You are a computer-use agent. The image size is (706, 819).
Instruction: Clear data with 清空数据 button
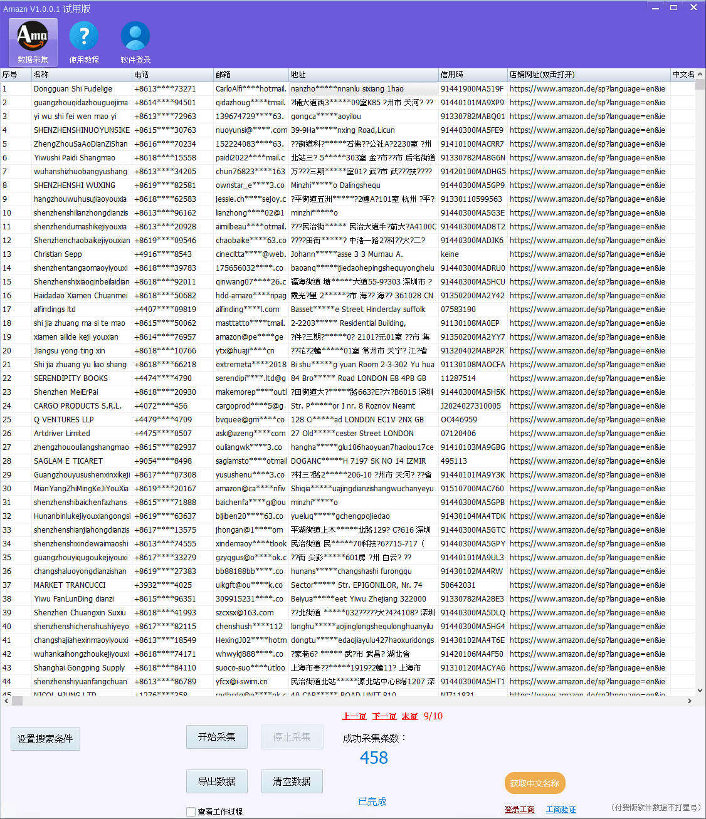pos(292,781)
